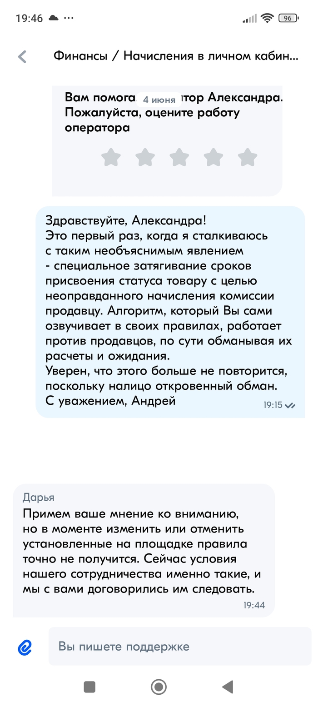This screenshot has height=707, width=318.
Task: Rate operator with fifth star
Action: (248, 158)
